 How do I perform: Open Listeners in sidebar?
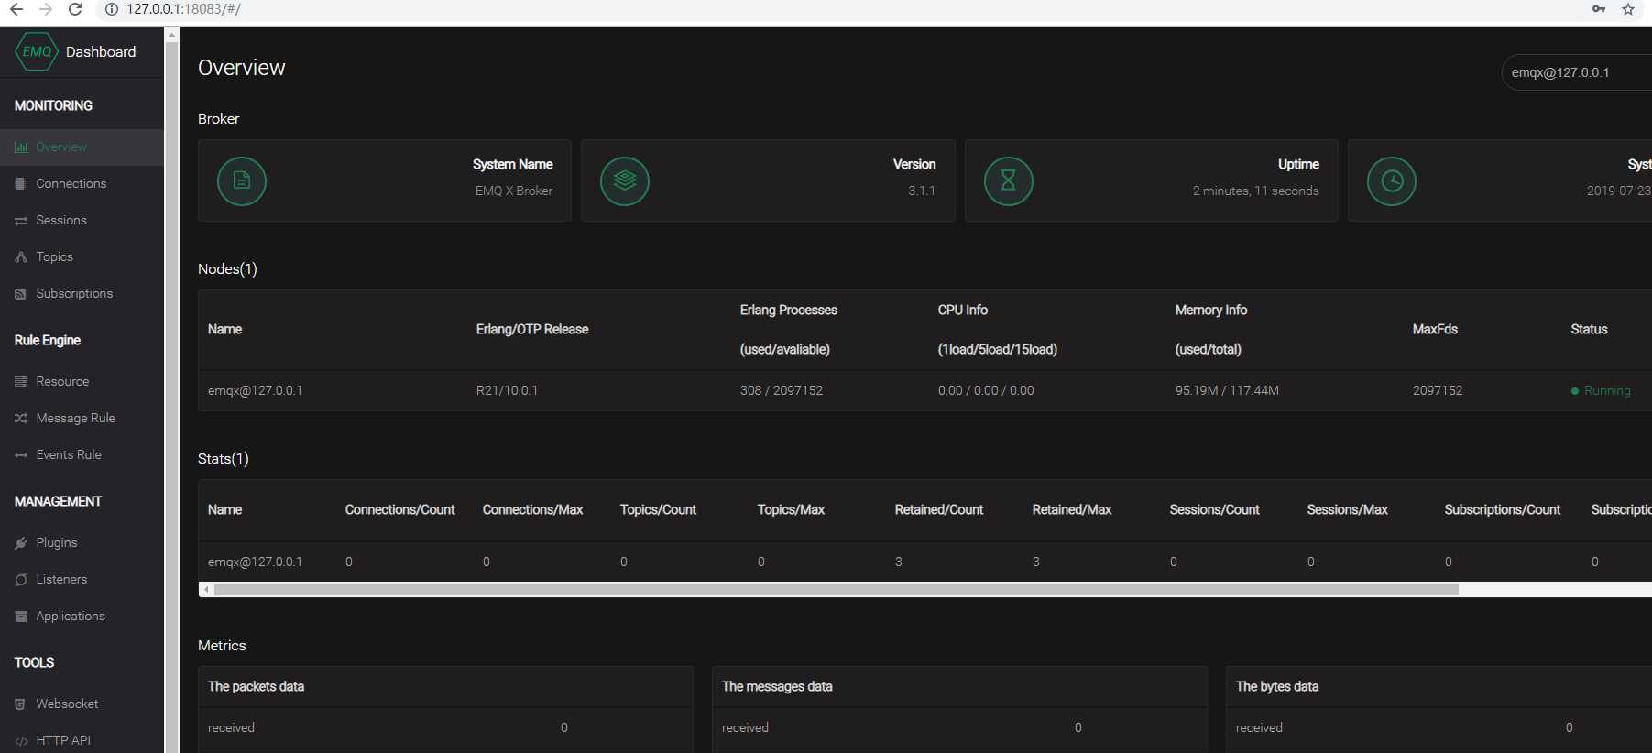[x=82, y=579]
